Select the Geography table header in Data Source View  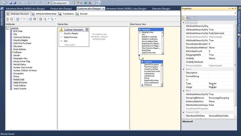(151, 29)
